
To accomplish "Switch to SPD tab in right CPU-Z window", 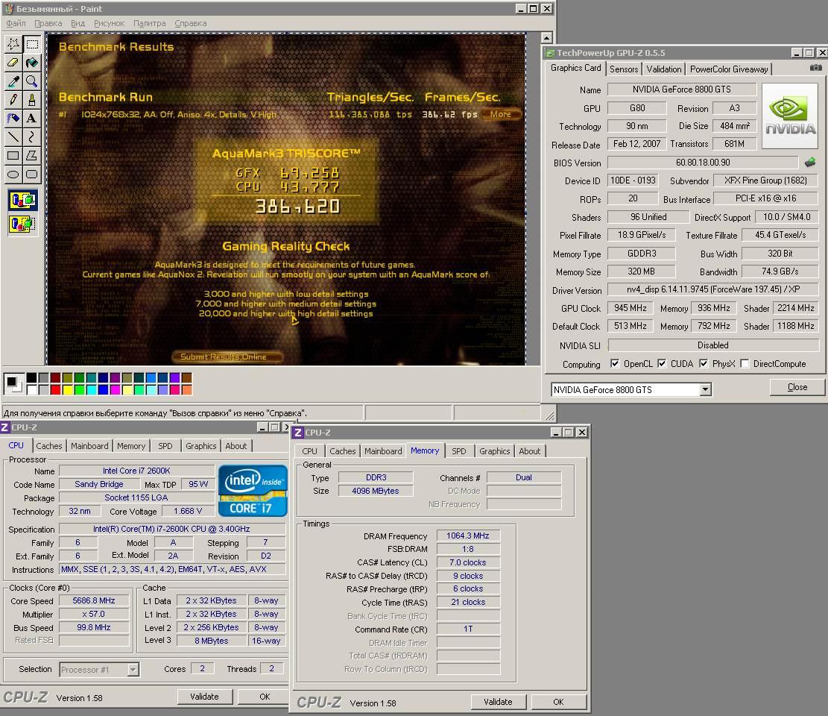I will click(x=459, y=451).
